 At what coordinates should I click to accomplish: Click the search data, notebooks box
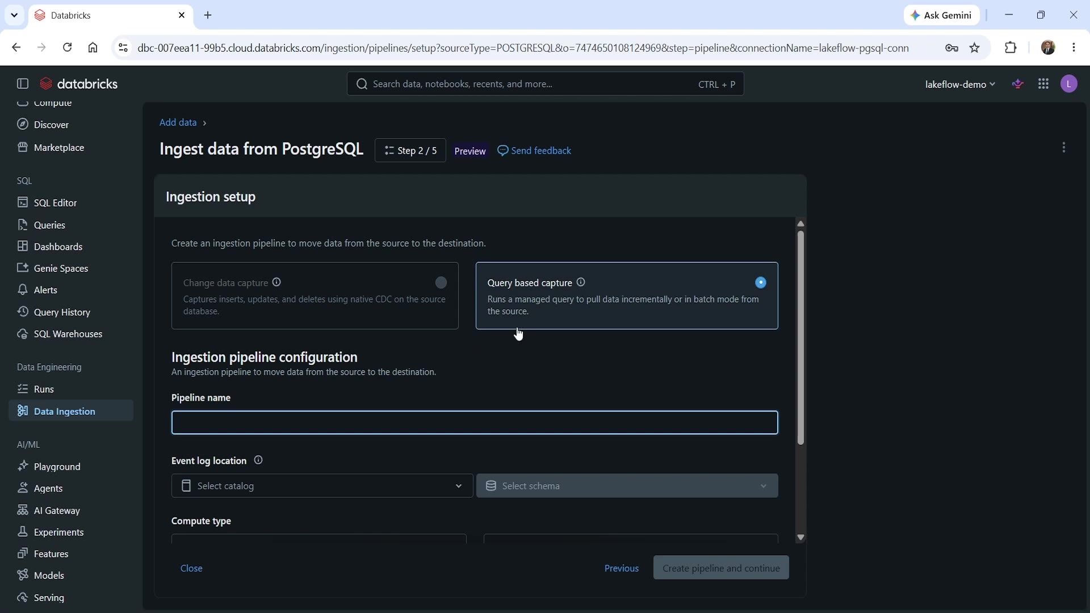546,84
